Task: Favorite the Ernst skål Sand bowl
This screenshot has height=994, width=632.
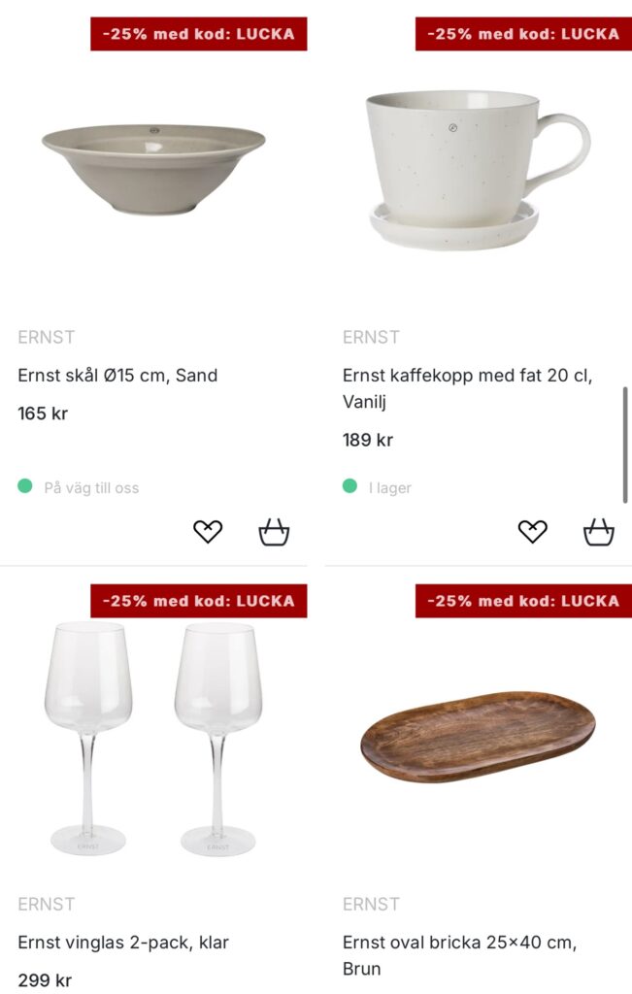Action: click(x=208, y=531)
